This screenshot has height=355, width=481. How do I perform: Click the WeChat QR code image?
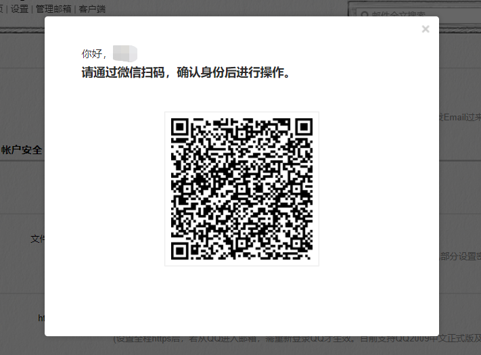tap(242, 189)
